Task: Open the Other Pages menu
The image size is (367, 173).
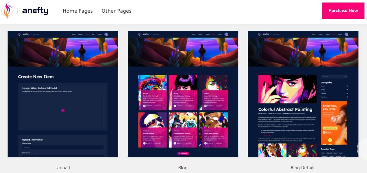Action: [x=116, y=11]
